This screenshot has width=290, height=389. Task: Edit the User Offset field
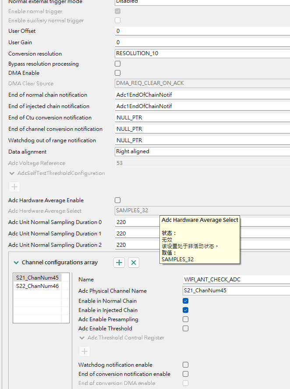coord(202,31)
